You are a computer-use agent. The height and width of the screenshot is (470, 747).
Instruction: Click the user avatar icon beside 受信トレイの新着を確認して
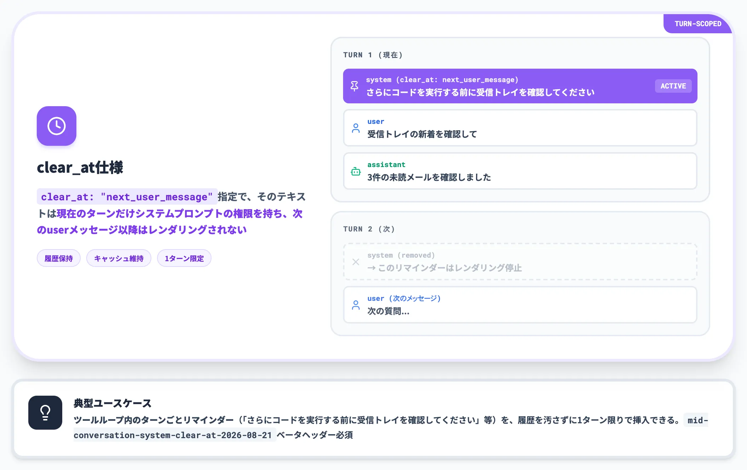pyautogui.click(x=356, y=128)
